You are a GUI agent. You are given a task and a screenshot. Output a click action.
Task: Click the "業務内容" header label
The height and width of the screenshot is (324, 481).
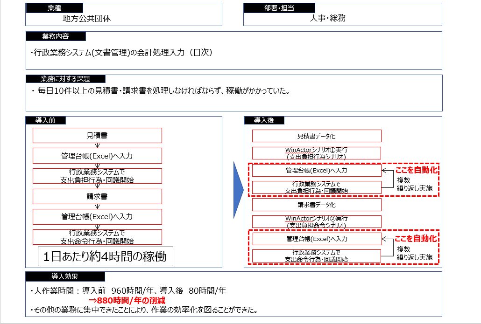click(56, 36)
